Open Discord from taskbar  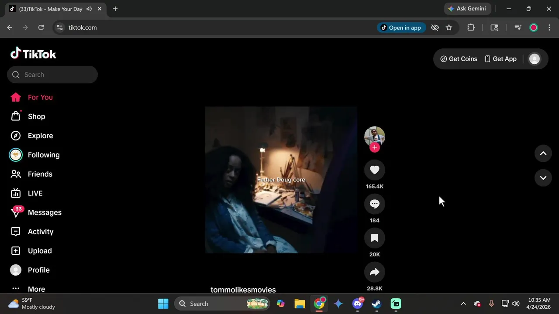pyautogui.click(x=358, y=304)
